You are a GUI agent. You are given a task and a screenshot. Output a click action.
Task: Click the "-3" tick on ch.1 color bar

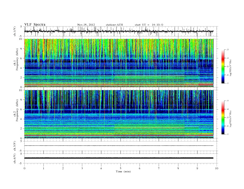[227, 50]
